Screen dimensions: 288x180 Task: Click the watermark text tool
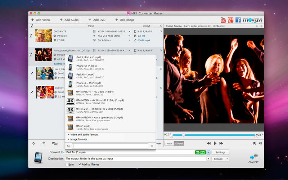pyautogui.click(x=55, y=143)
